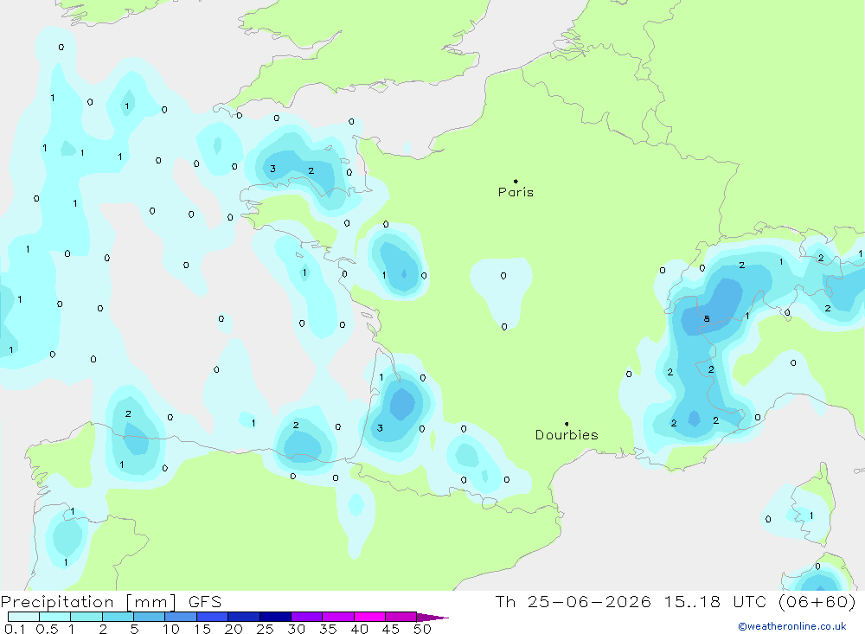
Task: Click the 35–40 mm legend color swatch
Action: [x=337, y=617]
